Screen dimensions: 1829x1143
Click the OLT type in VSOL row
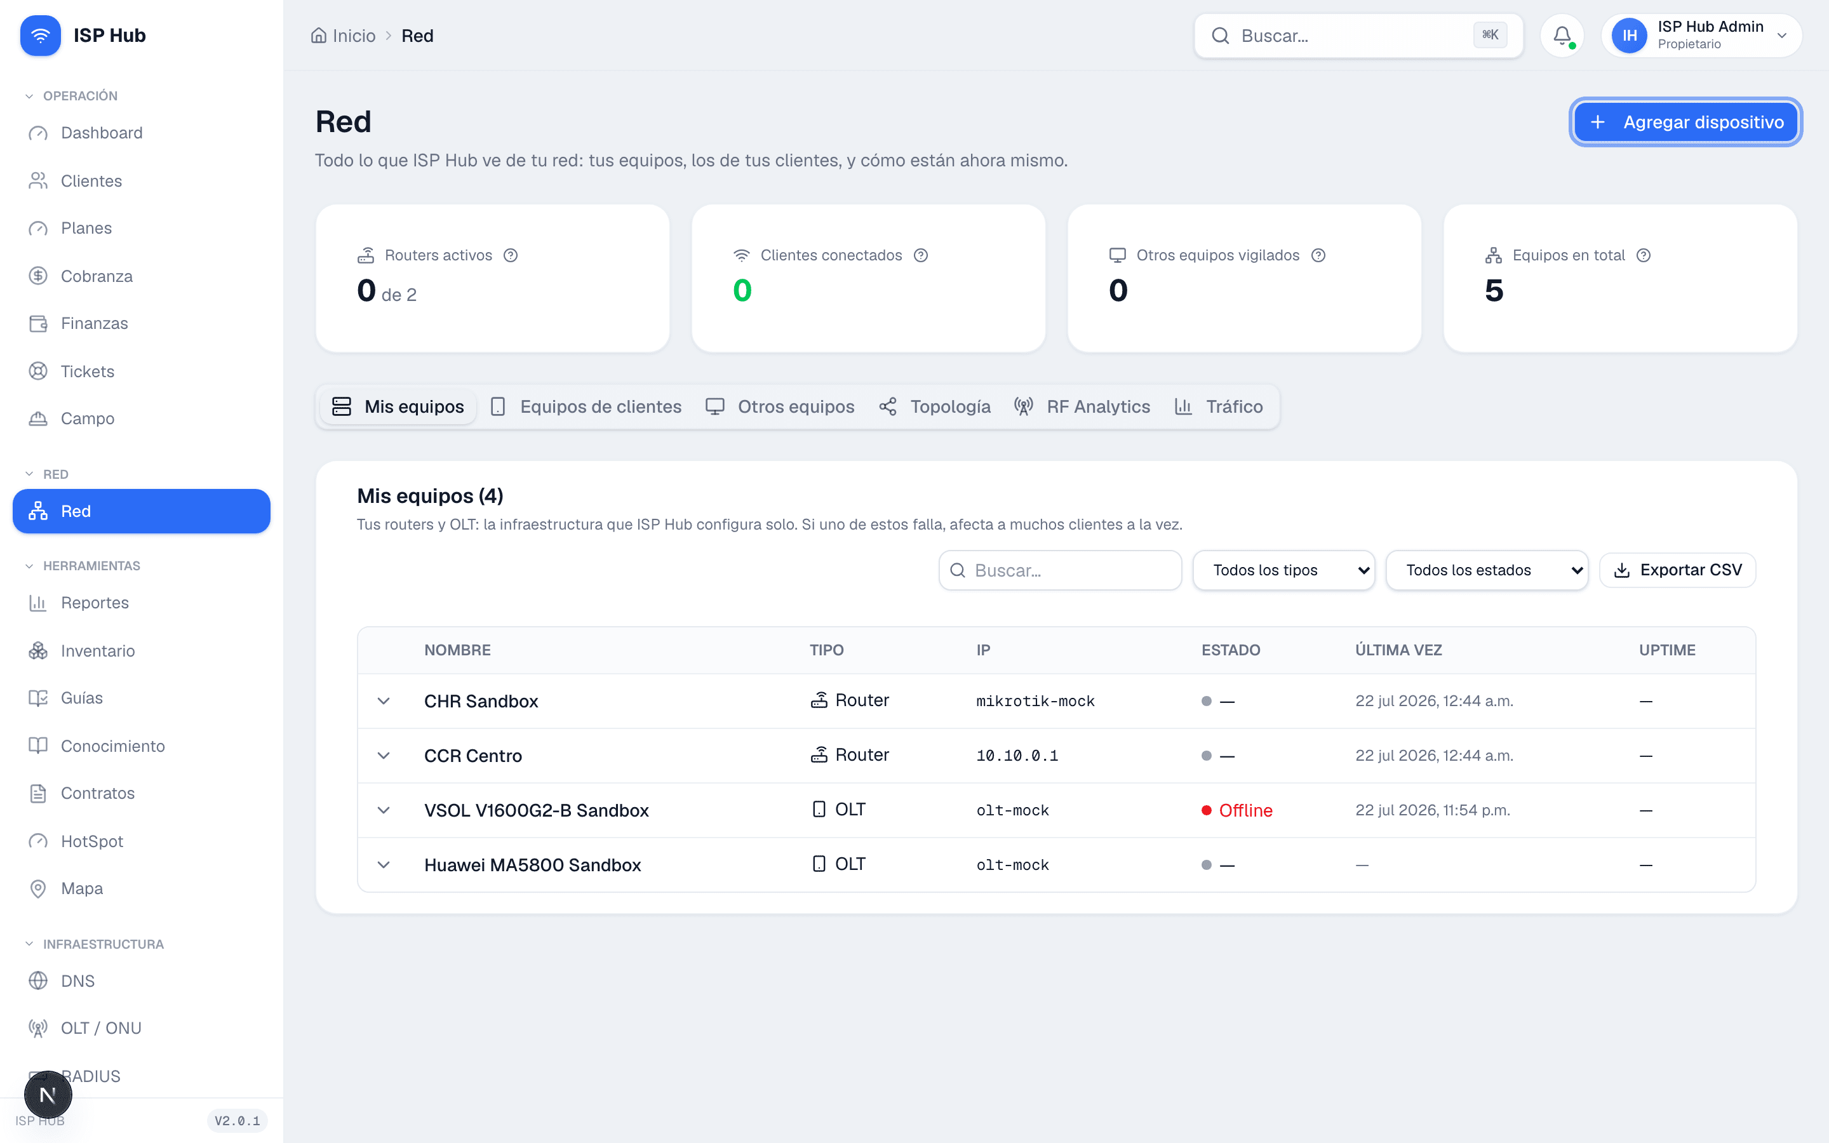pyautogui.click(x=838, y=809)
